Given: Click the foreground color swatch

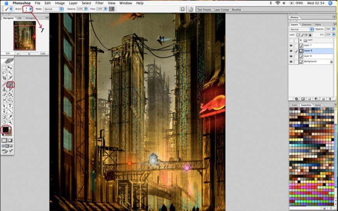Looking at the screenshot, I should coord(5,129).
